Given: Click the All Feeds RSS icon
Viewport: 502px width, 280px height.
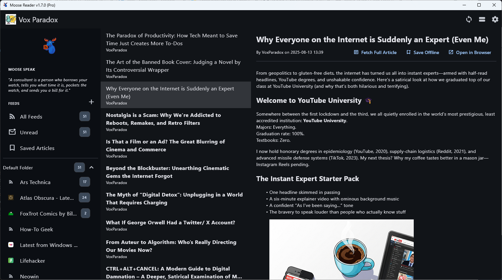Looking at the screenshot, I should pos(12,117).
